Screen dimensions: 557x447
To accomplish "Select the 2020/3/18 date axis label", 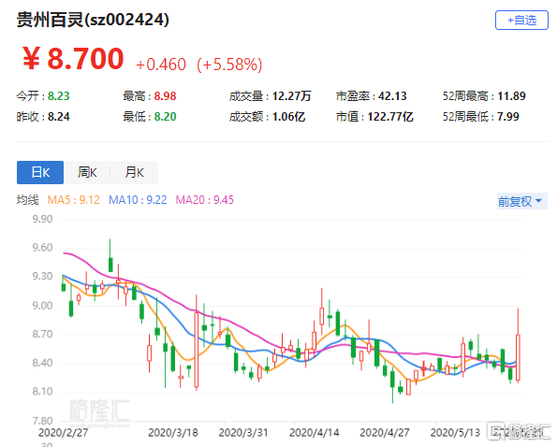I will 173,433.
